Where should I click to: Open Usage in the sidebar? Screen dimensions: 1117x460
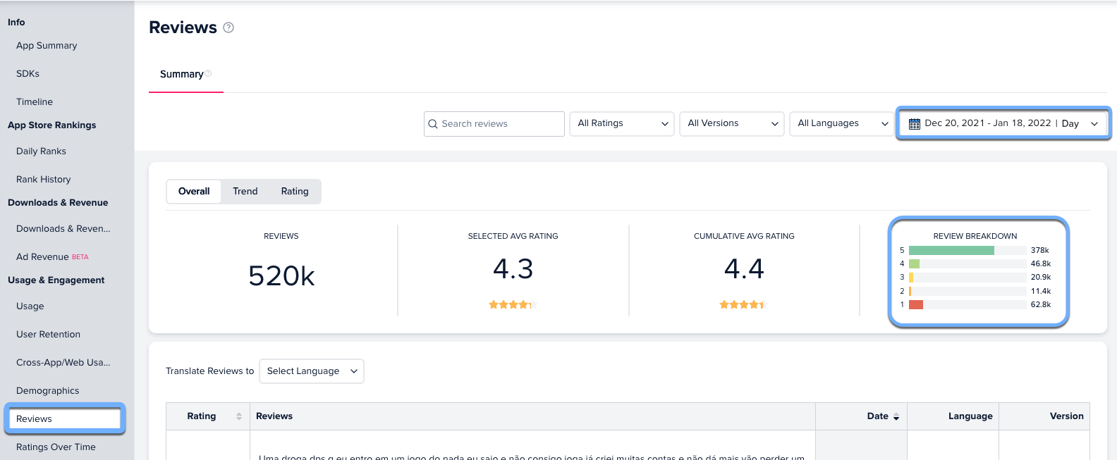(30, 306)
